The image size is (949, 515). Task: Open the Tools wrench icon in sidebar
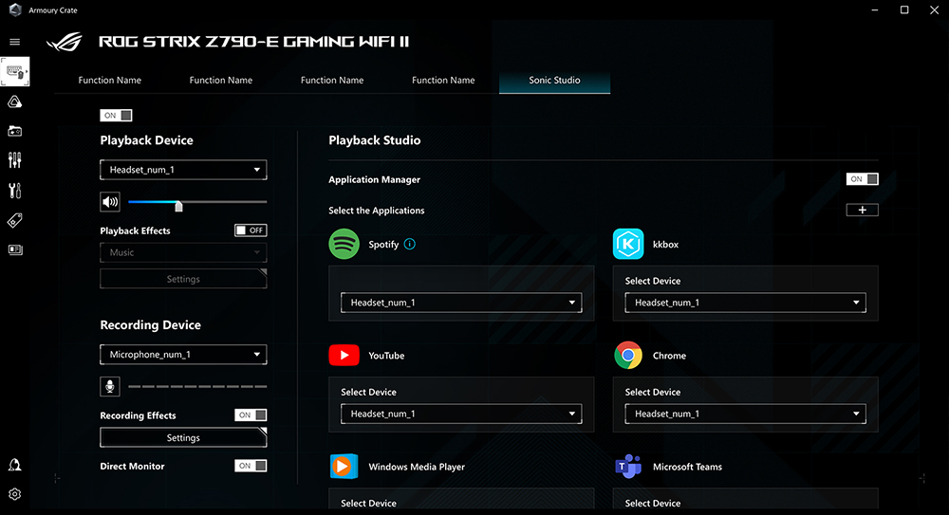tap(14, 191)
